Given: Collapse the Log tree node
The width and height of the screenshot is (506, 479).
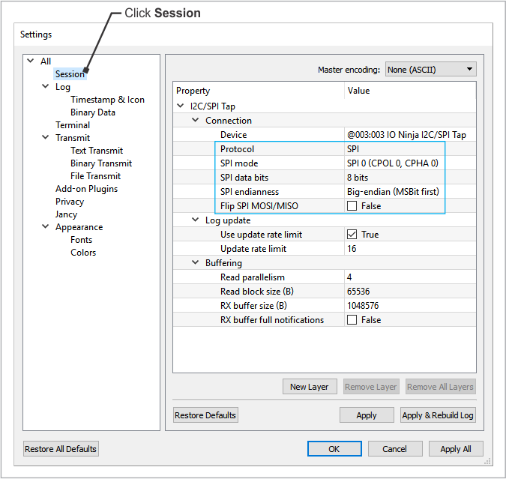Looking at the screenshot, I should (46, 86).
